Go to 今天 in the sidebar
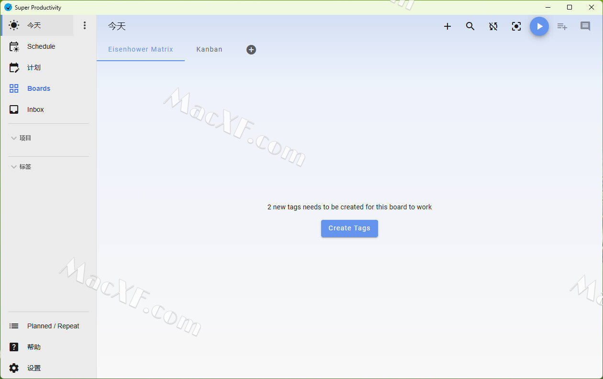This screenshot has height=379, width=603. tap(37, 25)
